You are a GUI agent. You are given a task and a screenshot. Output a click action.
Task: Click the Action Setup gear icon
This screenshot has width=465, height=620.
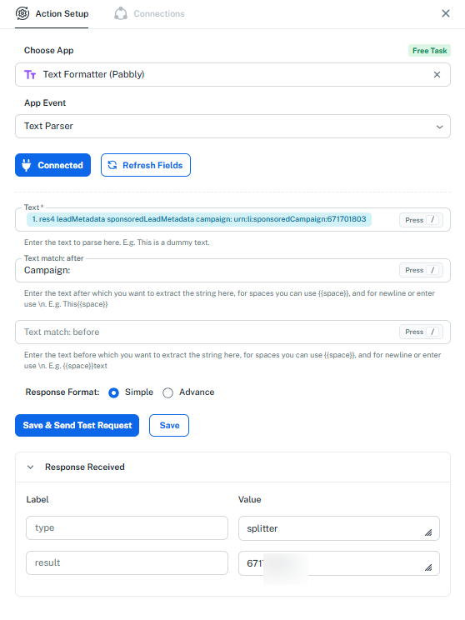click(22, 13)
